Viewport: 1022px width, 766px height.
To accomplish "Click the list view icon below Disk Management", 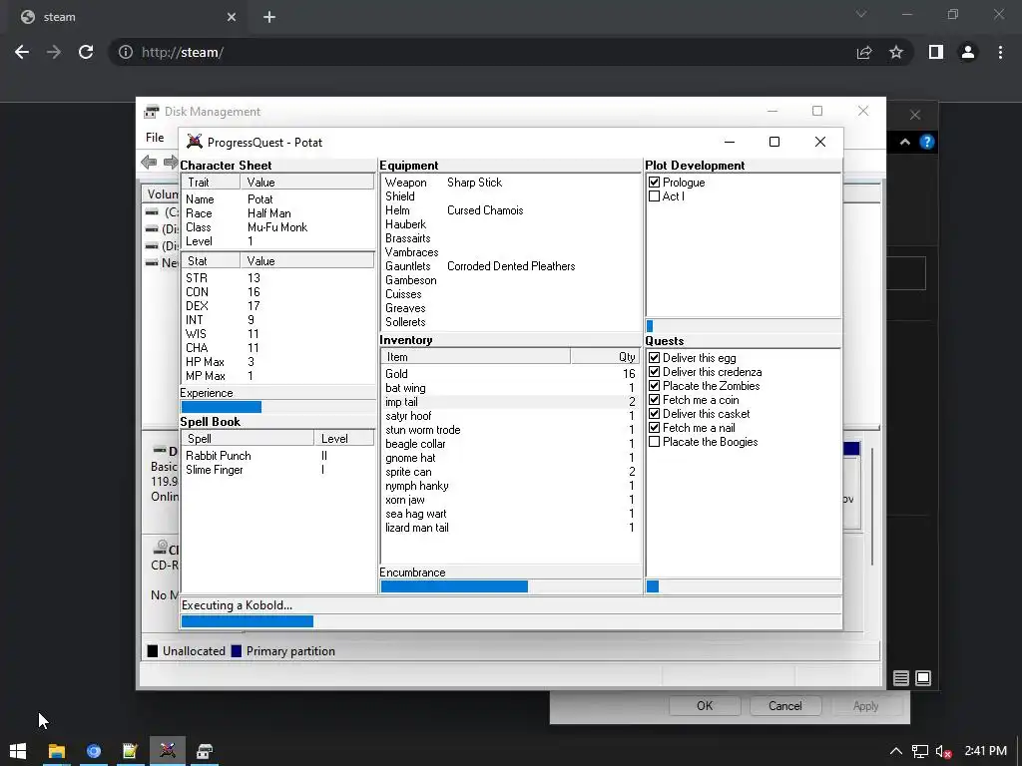I will point(901,678).
